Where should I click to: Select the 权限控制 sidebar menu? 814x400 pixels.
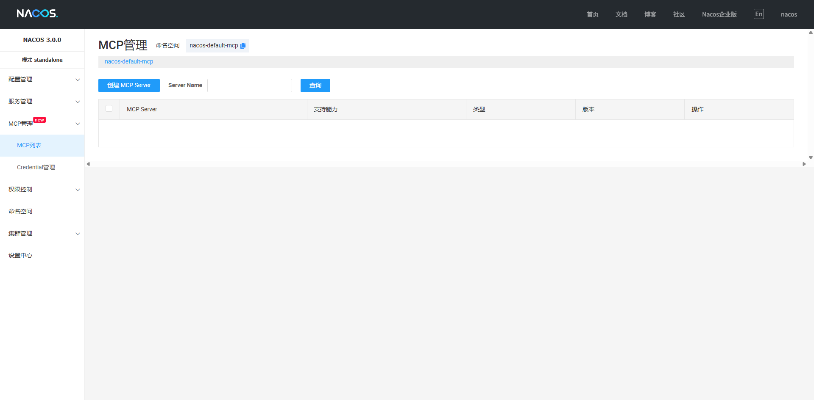click(x=42, y=190)
